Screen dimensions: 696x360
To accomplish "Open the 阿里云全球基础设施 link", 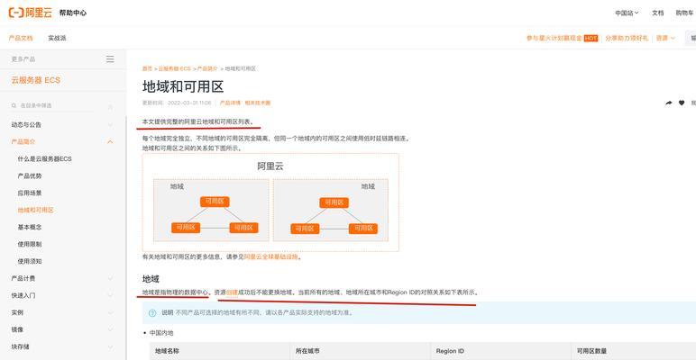I will coord(270,256).
